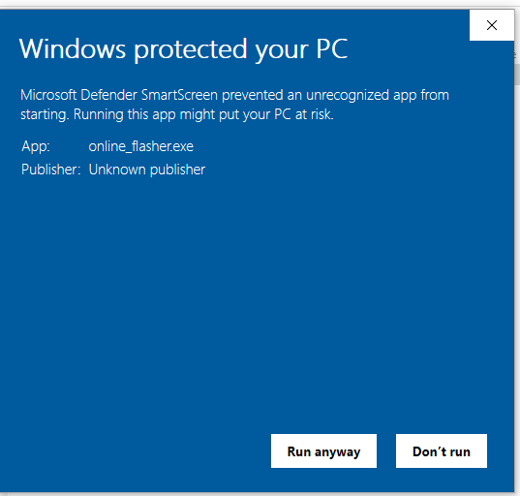The height and width of the screenshot is (496, 520).
Task: Click the word 'PC' in the title
Action: [x=331, y=48]
